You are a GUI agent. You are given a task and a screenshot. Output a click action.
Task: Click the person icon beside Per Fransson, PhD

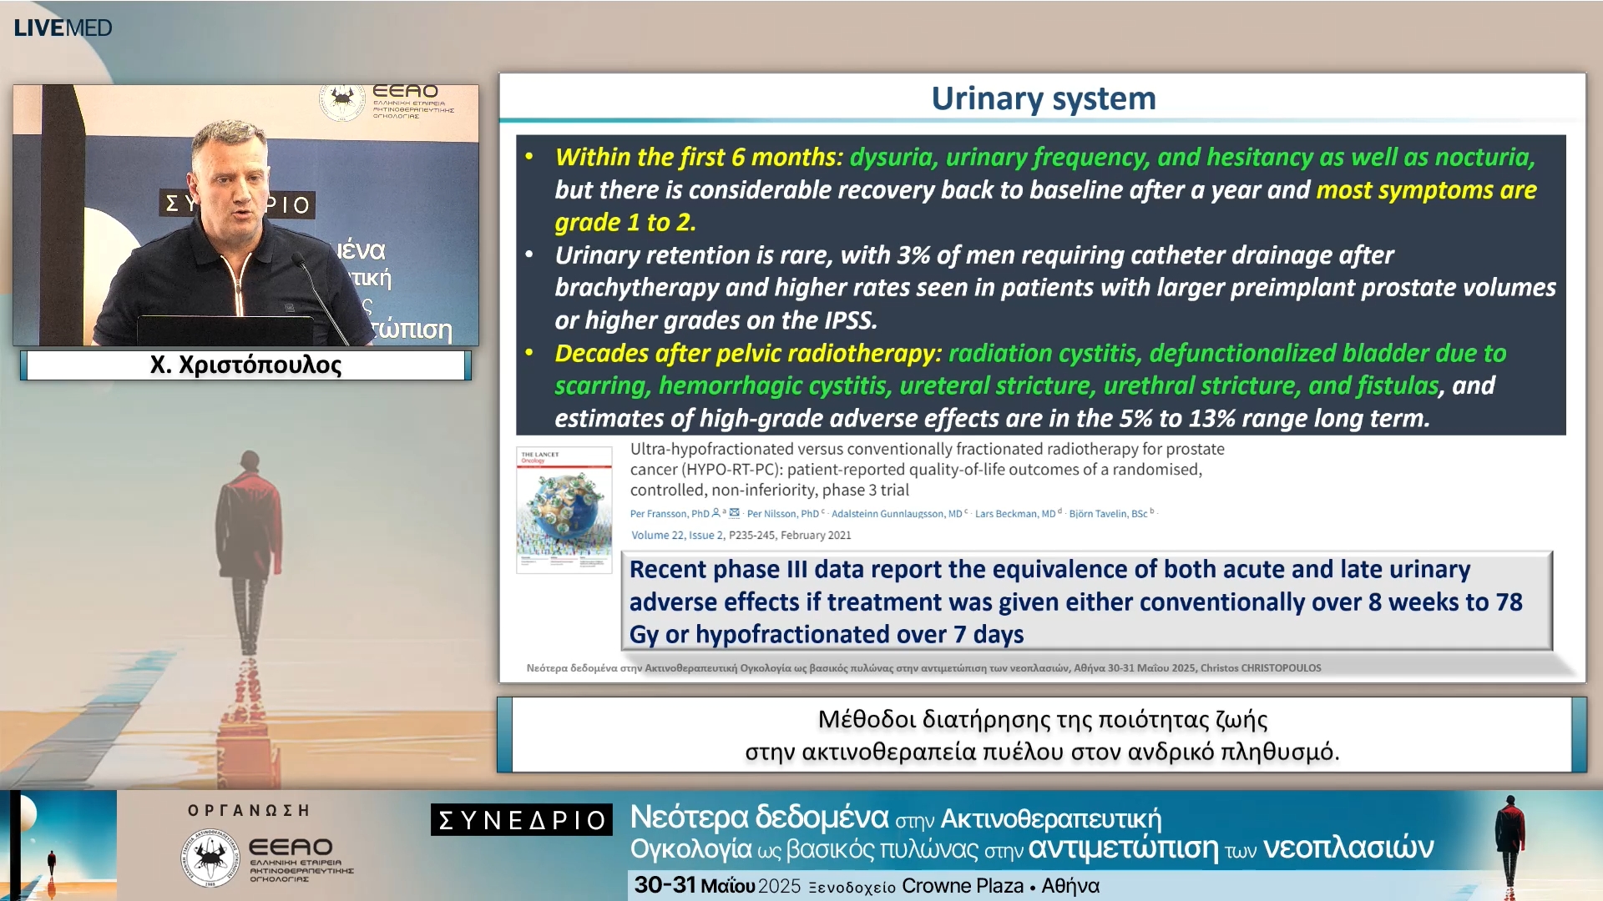coord(716,513)
